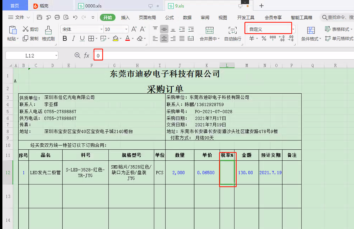The width and height of the screenshot is (354, 229).
Task: Toggle middle vertical alignment
Action: (164, 29)
